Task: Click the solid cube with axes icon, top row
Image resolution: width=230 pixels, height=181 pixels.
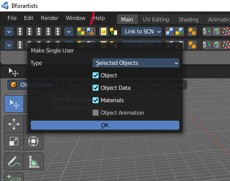Action: (x=207, y=31)
